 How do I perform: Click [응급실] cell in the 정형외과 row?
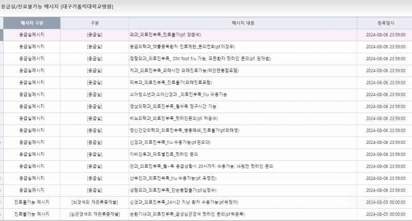click(x=95, y=59)
